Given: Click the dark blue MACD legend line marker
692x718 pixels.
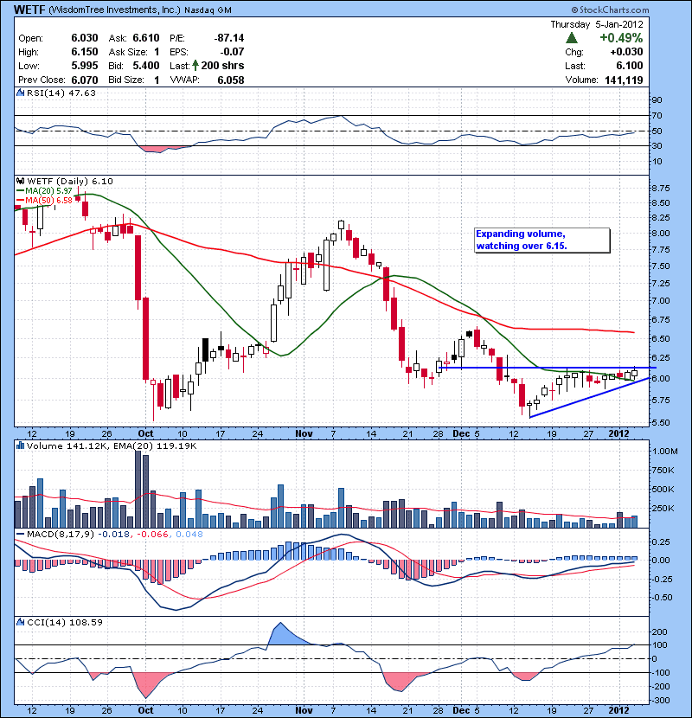Looking at the screenshot, I should tap(20, 534).
